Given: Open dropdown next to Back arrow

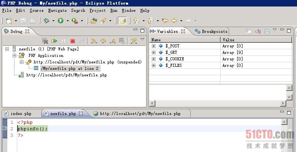Looking at the screenshot, I should click(x=181, y=21).
